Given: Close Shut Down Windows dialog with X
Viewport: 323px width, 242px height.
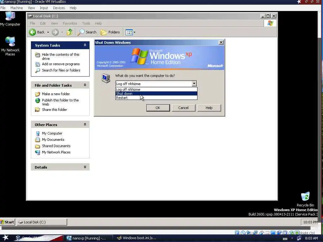Looking at the screenshot, I should [x=221, y=43].
